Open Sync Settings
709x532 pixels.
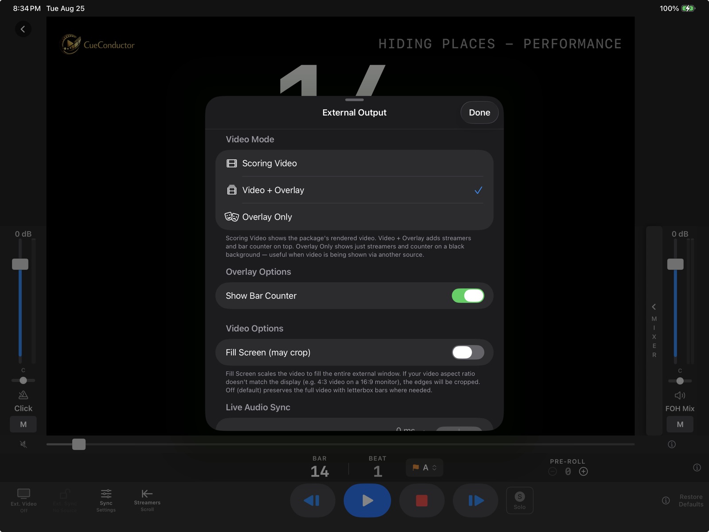[106, 501]
